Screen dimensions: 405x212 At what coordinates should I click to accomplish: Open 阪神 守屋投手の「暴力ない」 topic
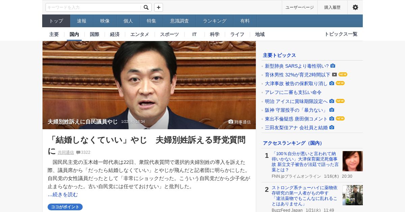click(296, 110)
